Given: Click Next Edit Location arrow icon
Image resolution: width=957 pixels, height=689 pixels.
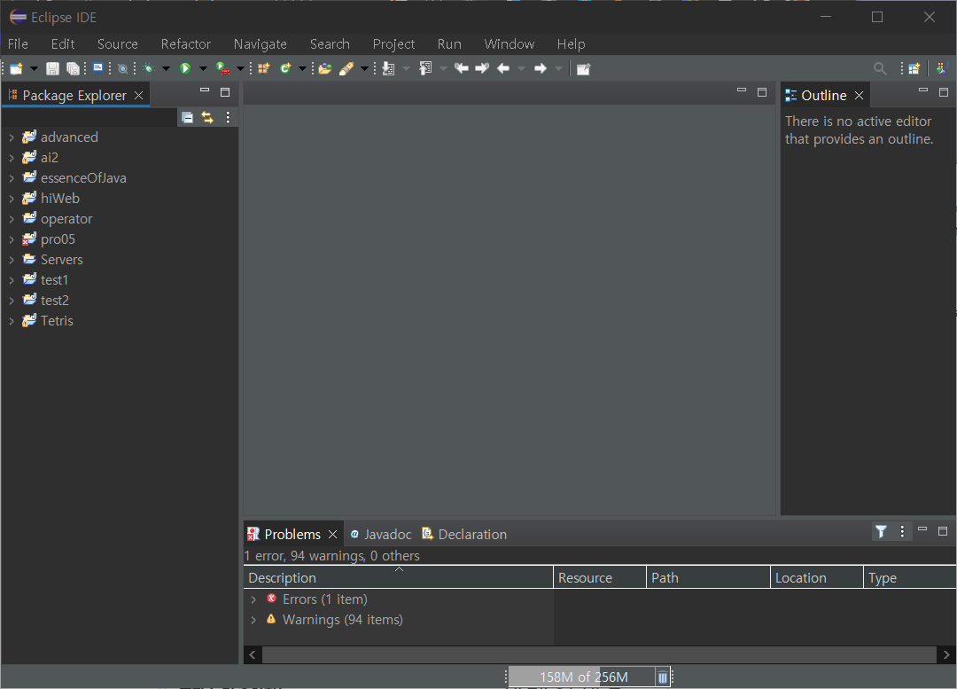Looking at the screenshot, I should coord(482,67).
